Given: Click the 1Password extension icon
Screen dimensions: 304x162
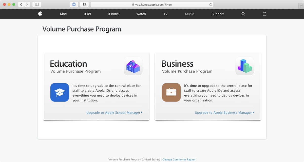Looking at the screenshot, I should pos(74,4).
